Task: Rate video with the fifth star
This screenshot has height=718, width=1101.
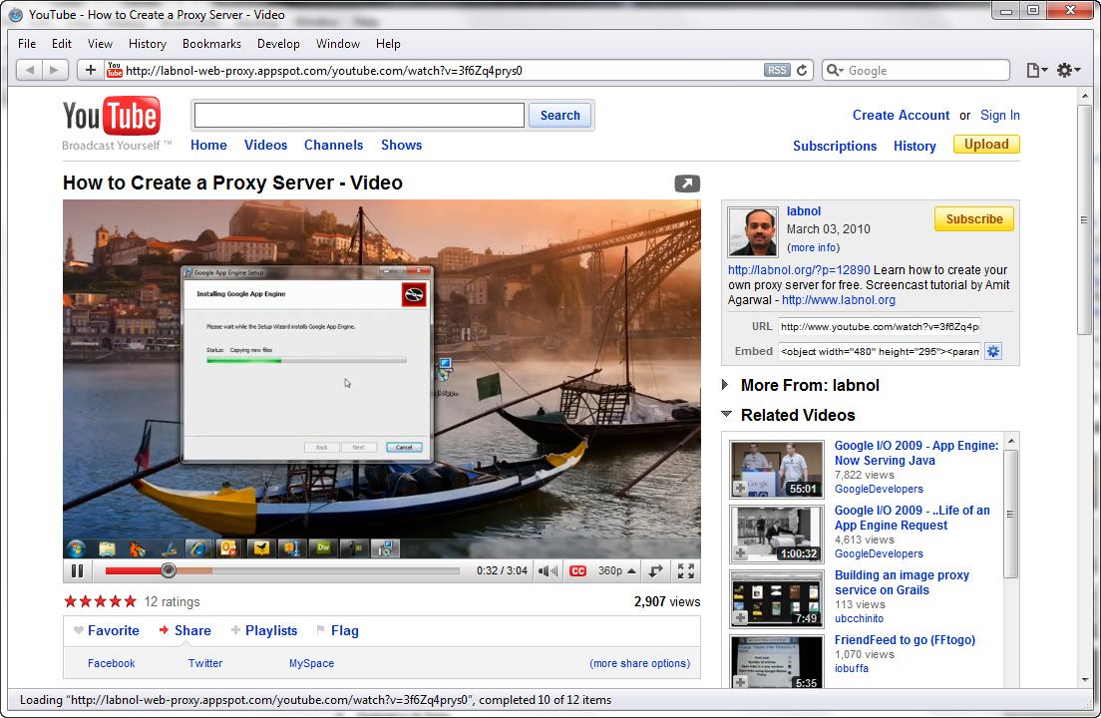Action: point(131,601)
